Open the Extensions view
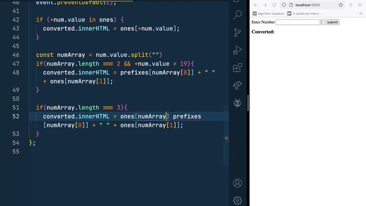Image resolution: width=366 pixels, height=206 pixels. click(237, 68)
